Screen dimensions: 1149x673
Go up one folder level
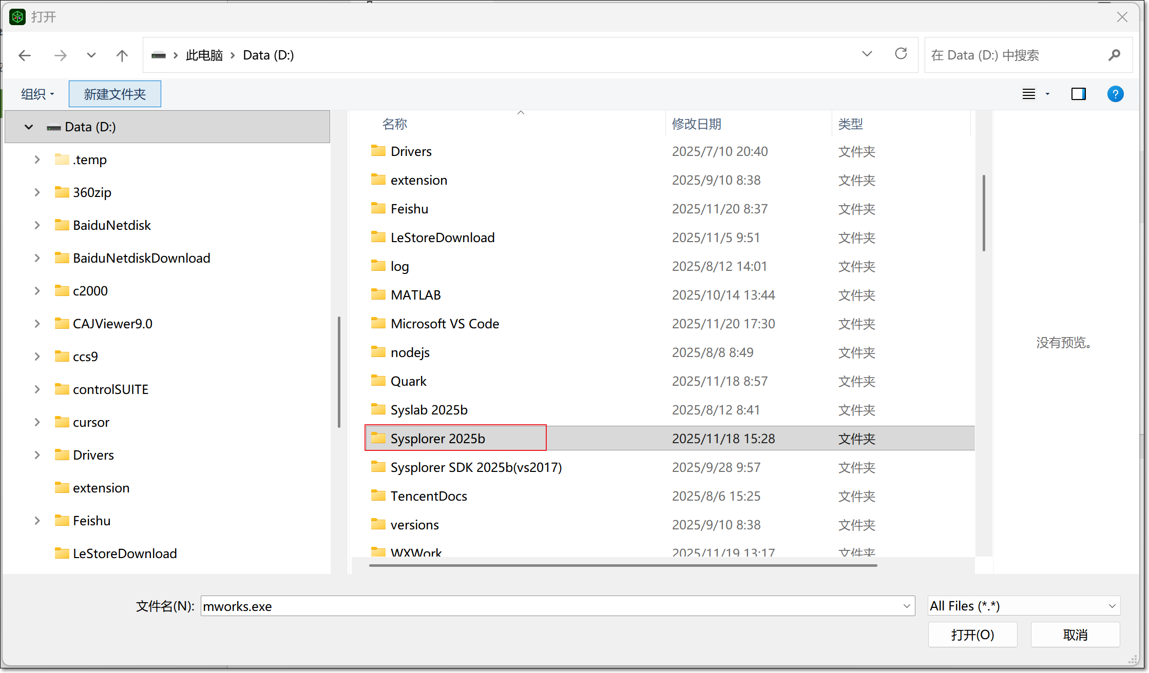click(x=122, y=55)
